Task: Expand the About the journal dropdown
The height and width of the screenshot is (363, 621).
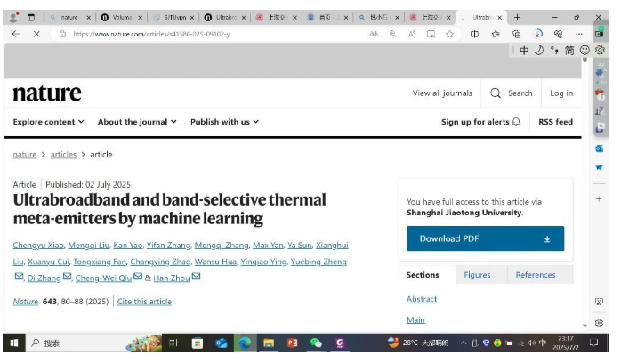Action: pyautogui.click(x=137, y=122)
